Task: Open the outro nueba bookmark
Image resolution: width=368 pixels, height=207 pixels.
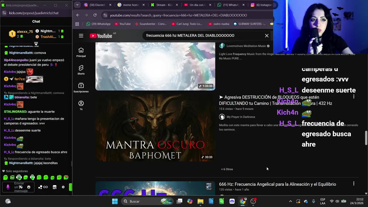Action: (x=219, y=24)
